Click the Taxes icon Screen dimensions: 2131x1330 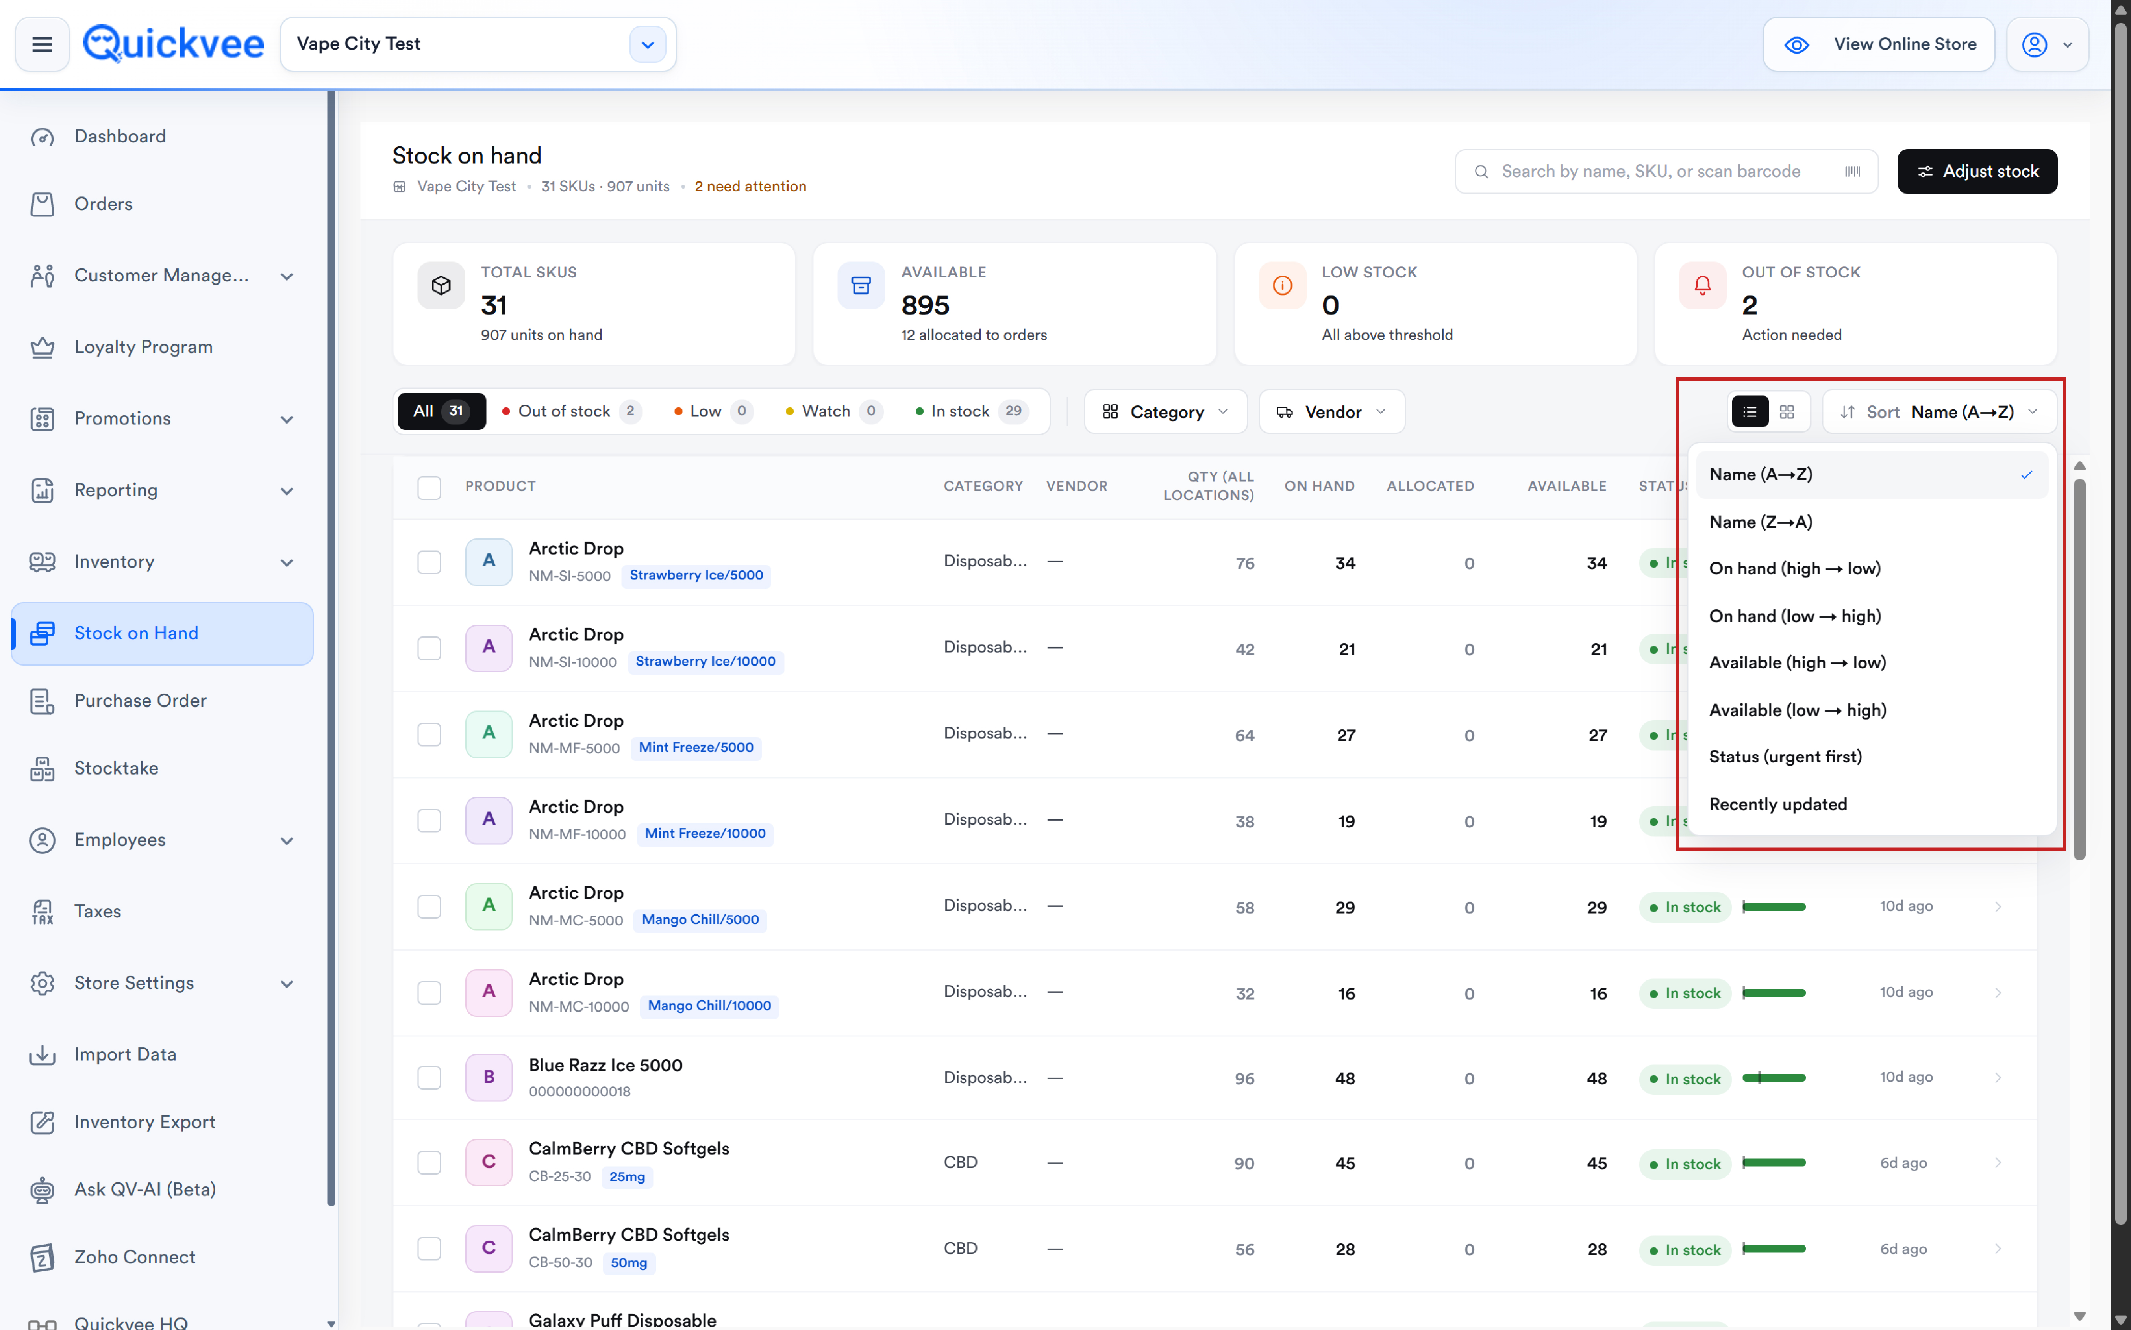[42, 912]
